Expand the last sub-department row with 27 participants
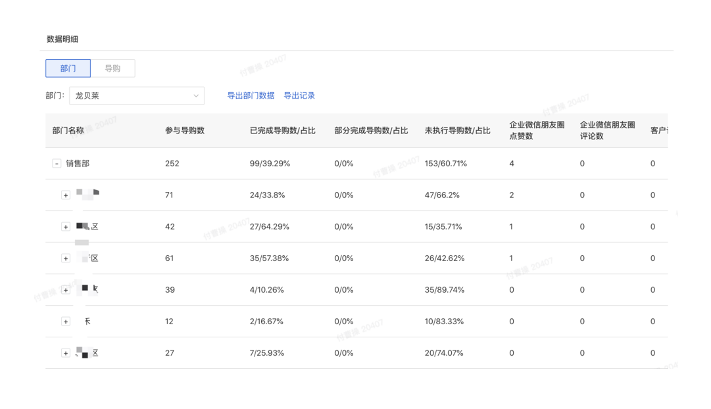 pos(65,352)
